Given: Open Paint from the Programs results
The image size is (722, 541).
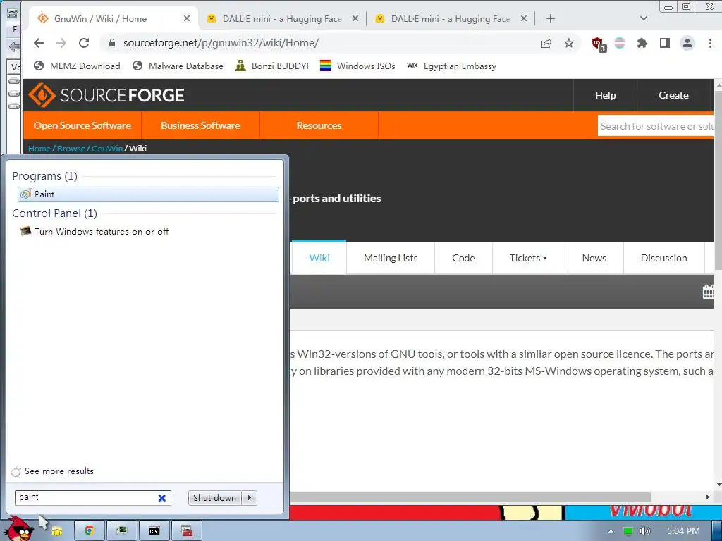Looking at the screenshot, I should tap(148, 194).
